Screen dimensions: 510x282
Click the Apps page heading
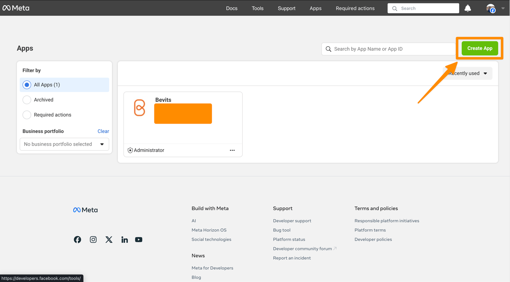tap(25, 48)
